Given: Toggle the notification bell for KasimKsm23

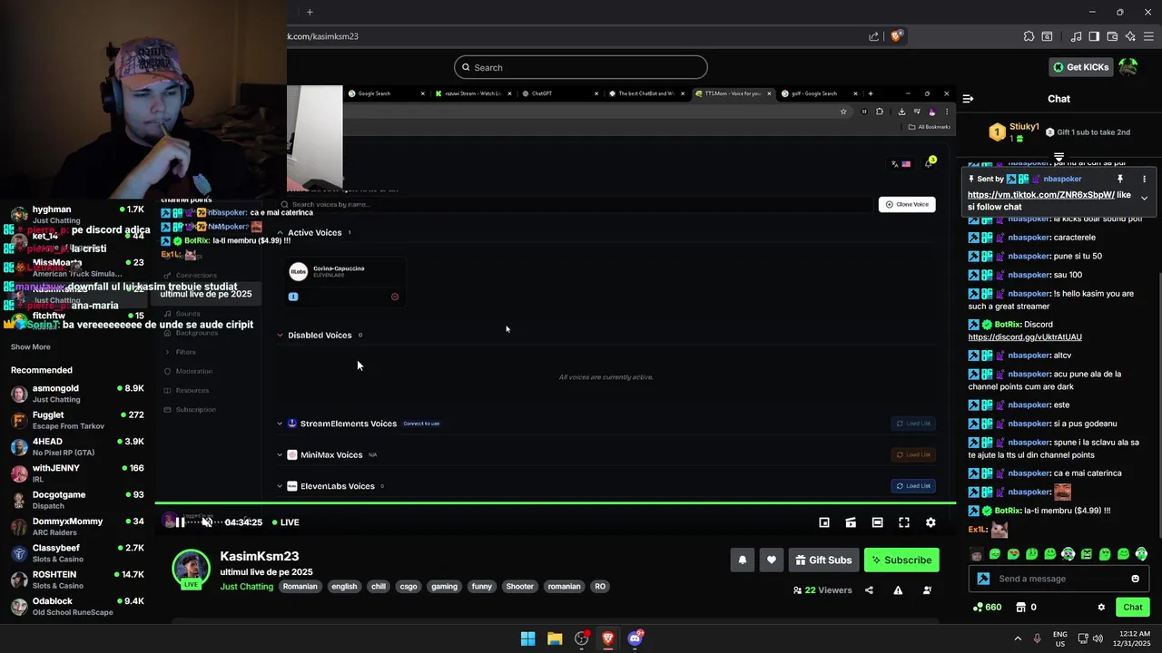Looking at the screenshot, I should (x=743, y=560).
